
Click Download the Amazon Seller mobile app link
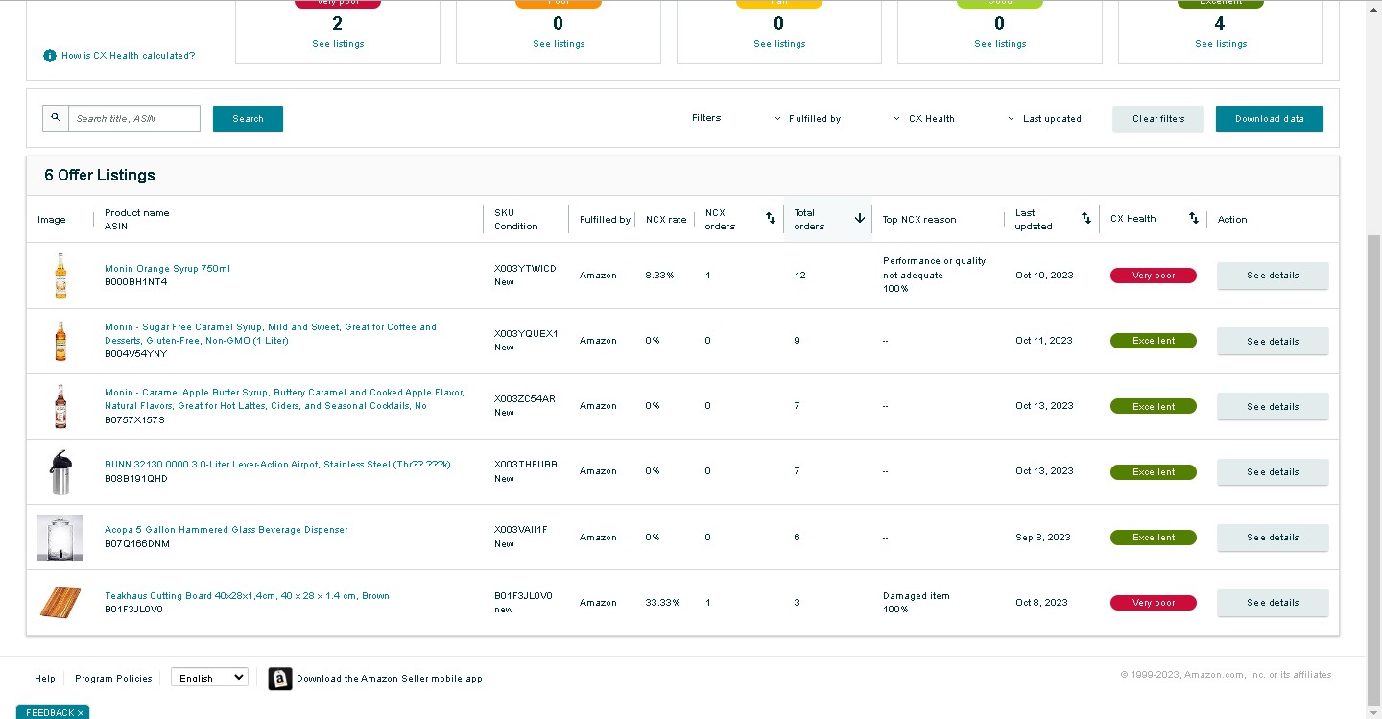pyautogui.click(x=390, y=679)
